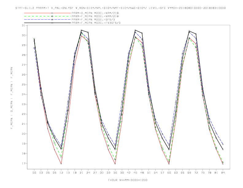Click y-axis tick label 29
The image size is (243, 188).
pos(23,45)
